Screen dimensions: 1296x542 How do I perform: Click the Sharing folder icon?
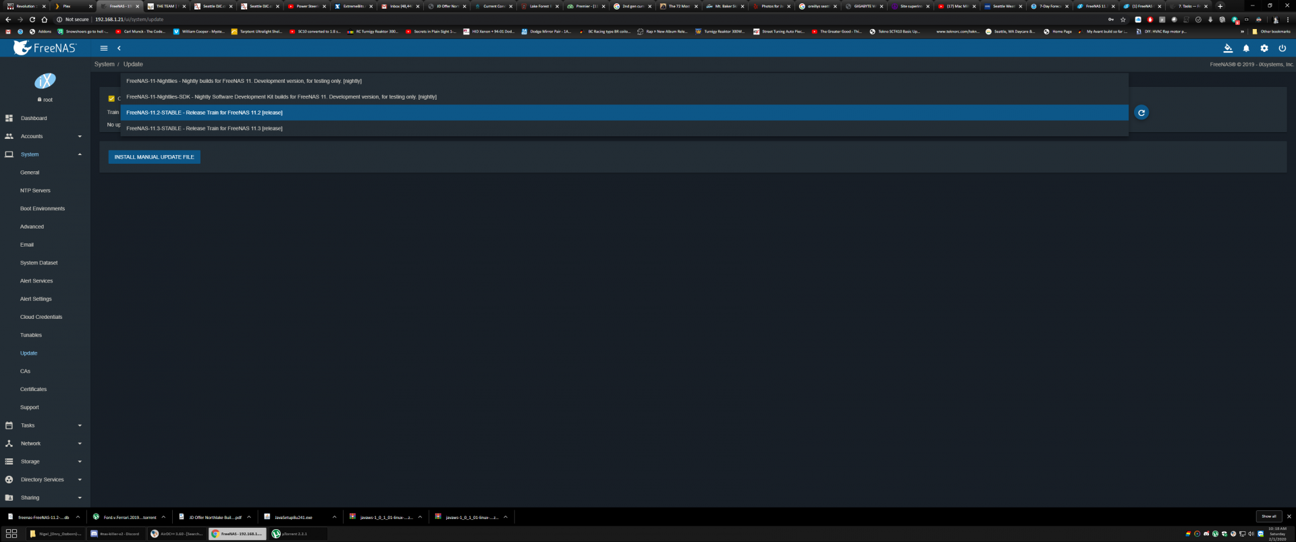[x=9, y=498]
